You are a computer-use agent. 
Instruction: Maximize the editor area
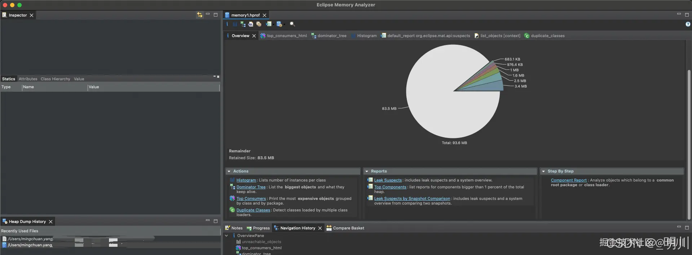pyautogui.click(x=687, y=15)
